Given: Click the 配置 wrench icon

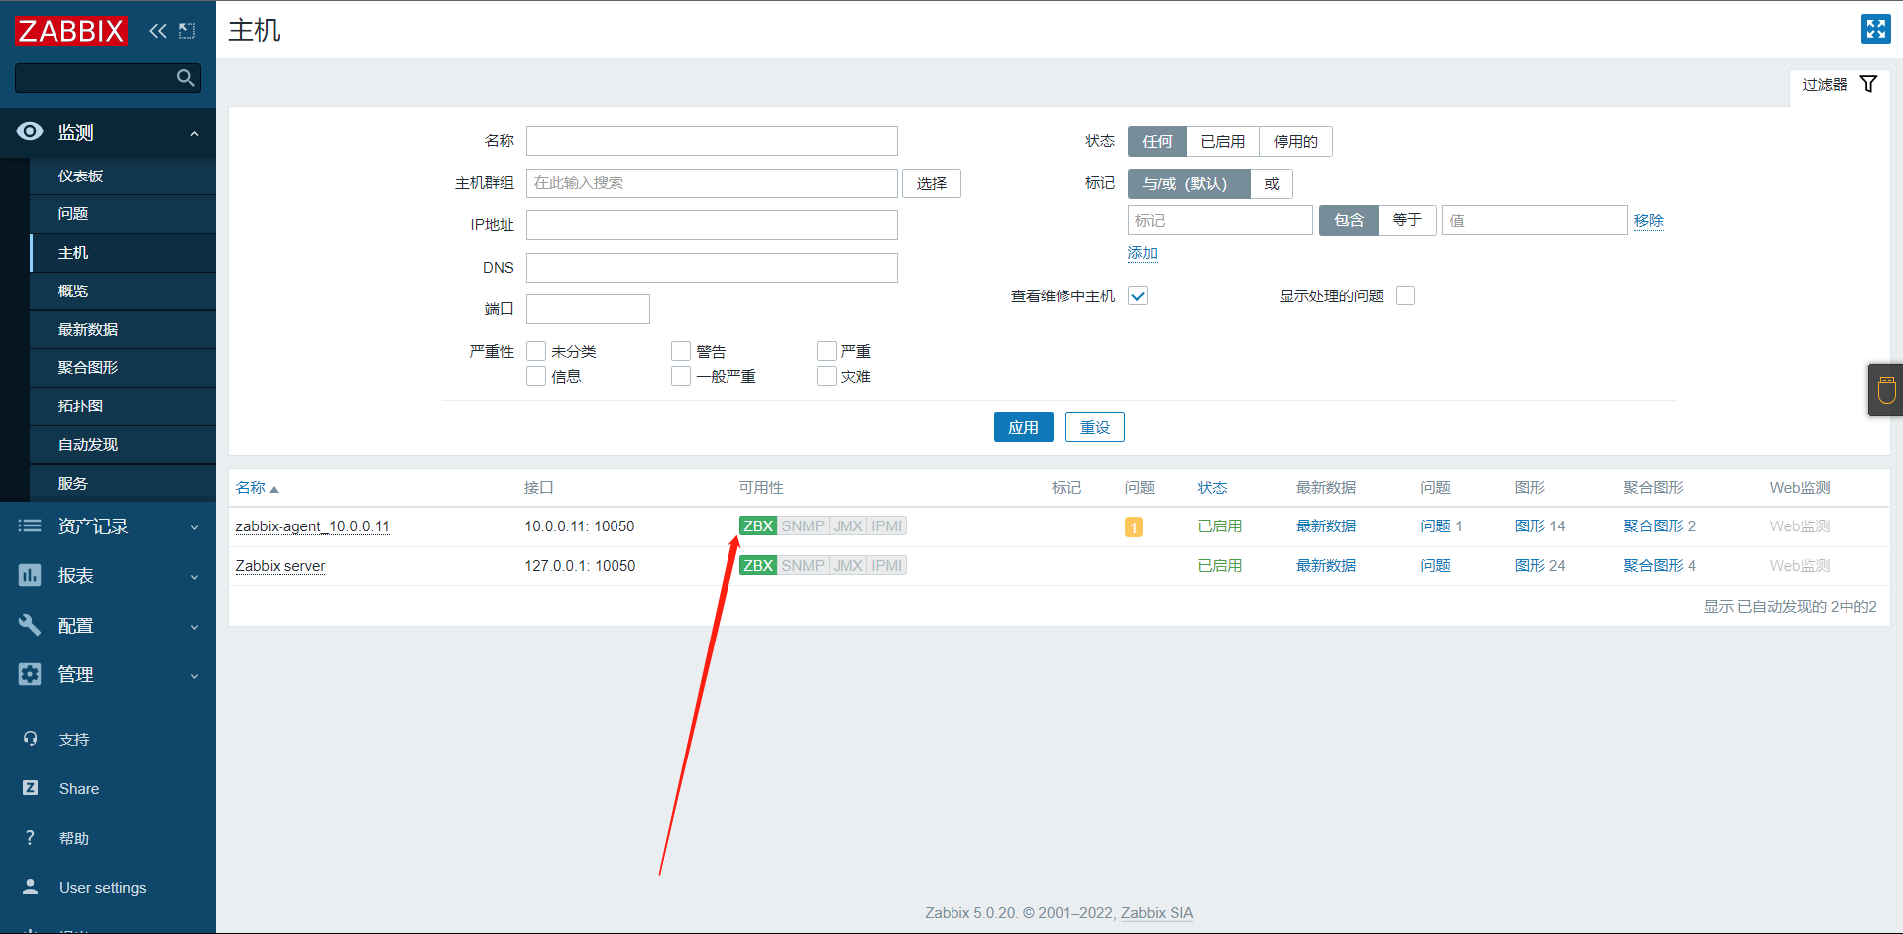Looking at the screenshot, I should pyautogui.click(x=30, y=625).
